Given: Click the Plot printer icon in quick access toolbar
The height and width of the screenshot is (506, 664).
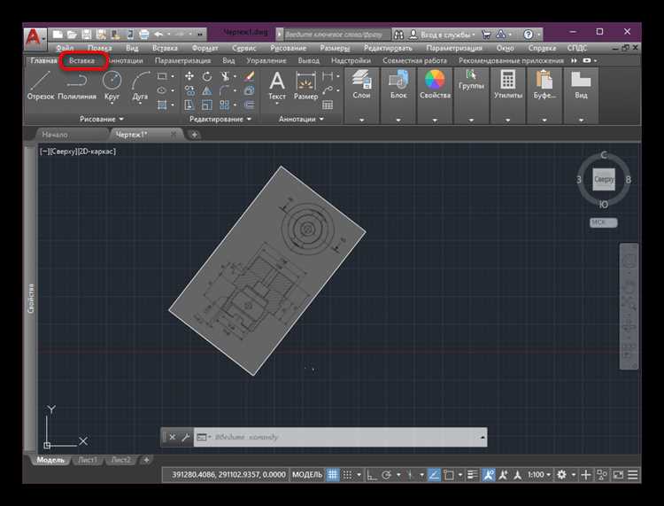Looking at the screenshot, I should [144, 35].
